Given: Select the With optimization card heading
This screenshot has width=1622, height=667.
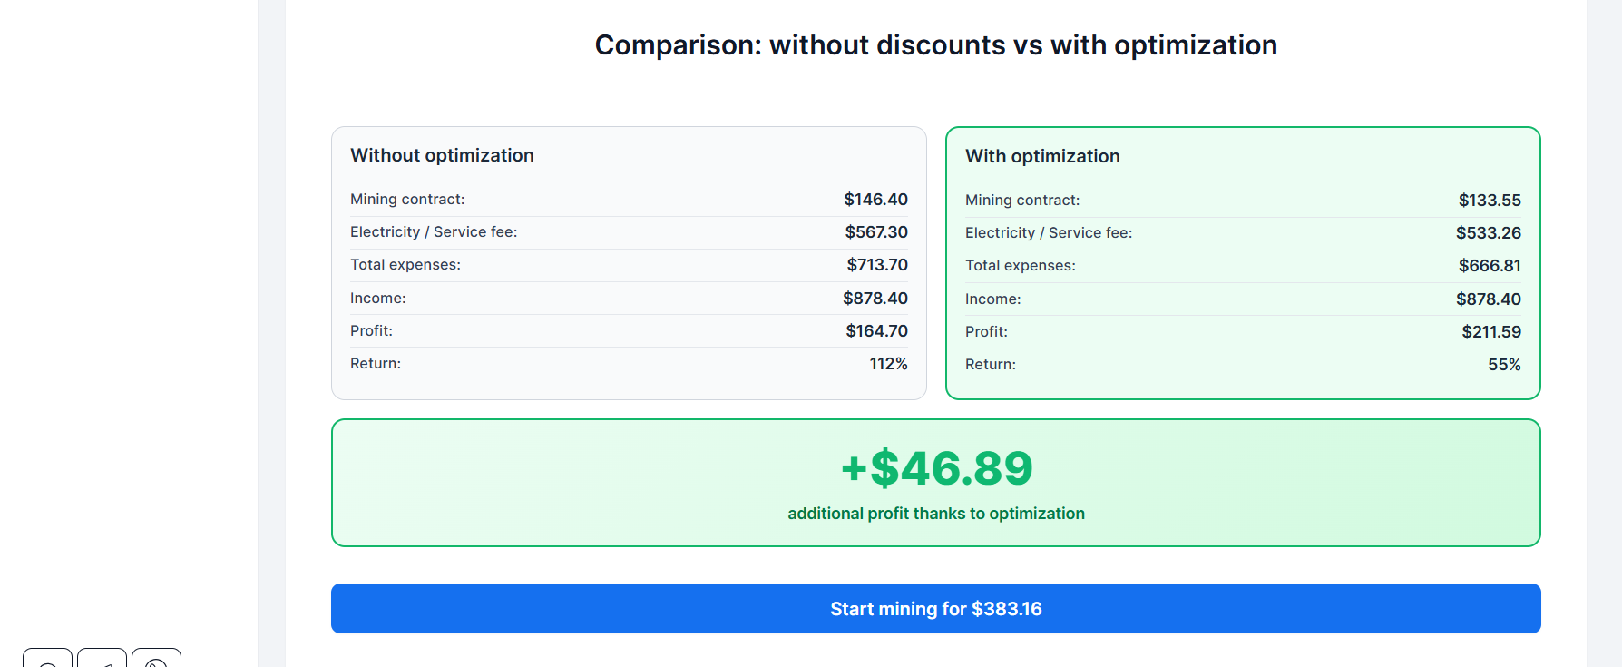Looking at the screenshot, I should click(x=1042, y=156).
